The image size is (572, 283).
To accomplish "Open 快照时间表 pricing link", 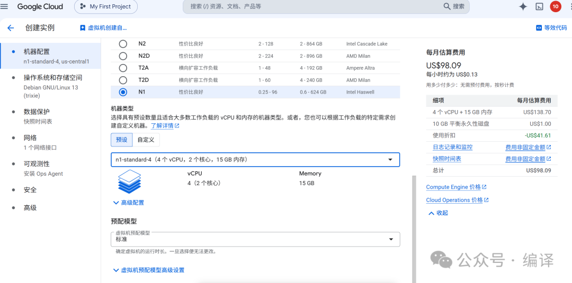I will coord(447,159).
